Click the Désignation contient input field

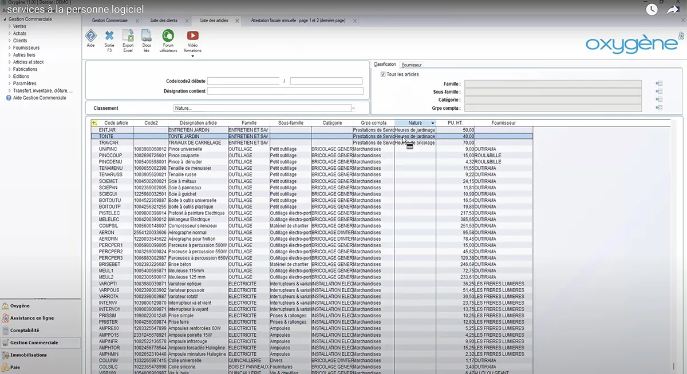click(285, 91)
